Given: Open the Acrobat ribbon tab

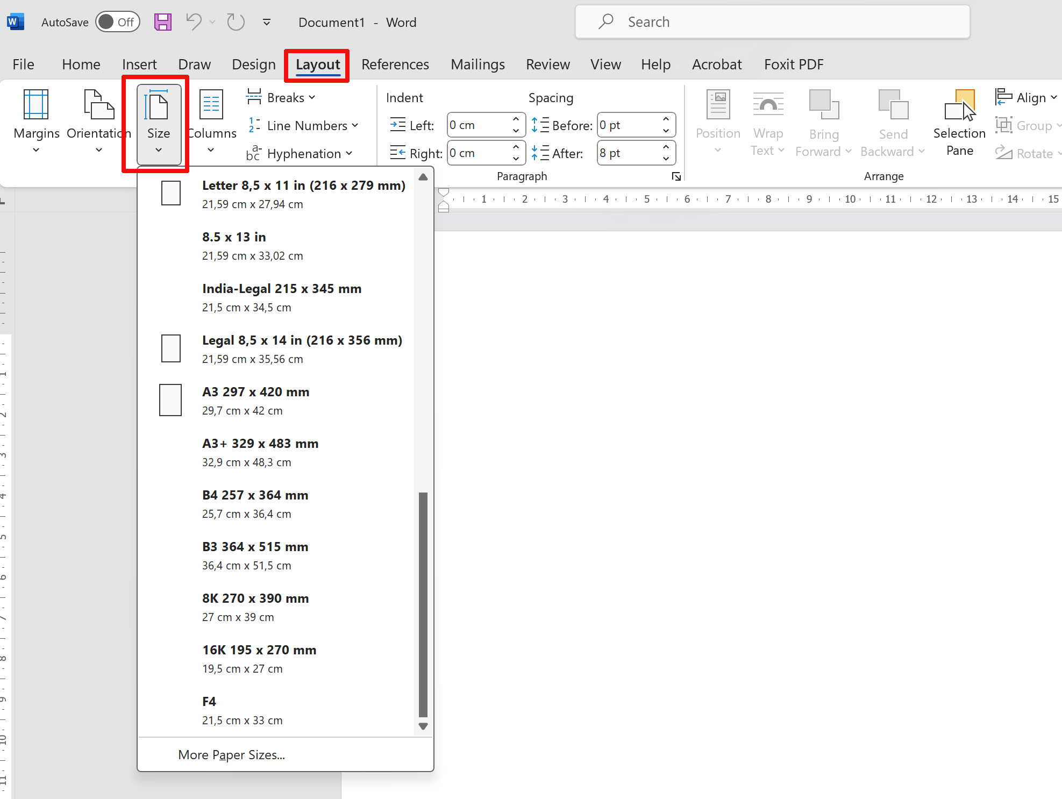Looking at the screenshot, I should pyautogui.click(x=717, y=64).
